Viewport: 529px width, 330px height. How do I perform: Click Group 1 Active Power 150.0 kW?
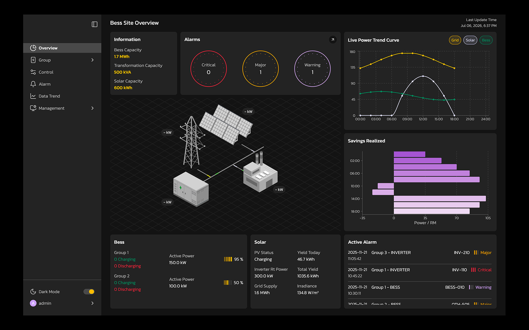(x=178, y=263)
